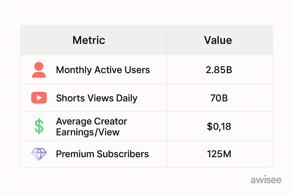Screen dimensions: 293x195
Task: Click the "Average Creator" text line
Action: point(91,121)
